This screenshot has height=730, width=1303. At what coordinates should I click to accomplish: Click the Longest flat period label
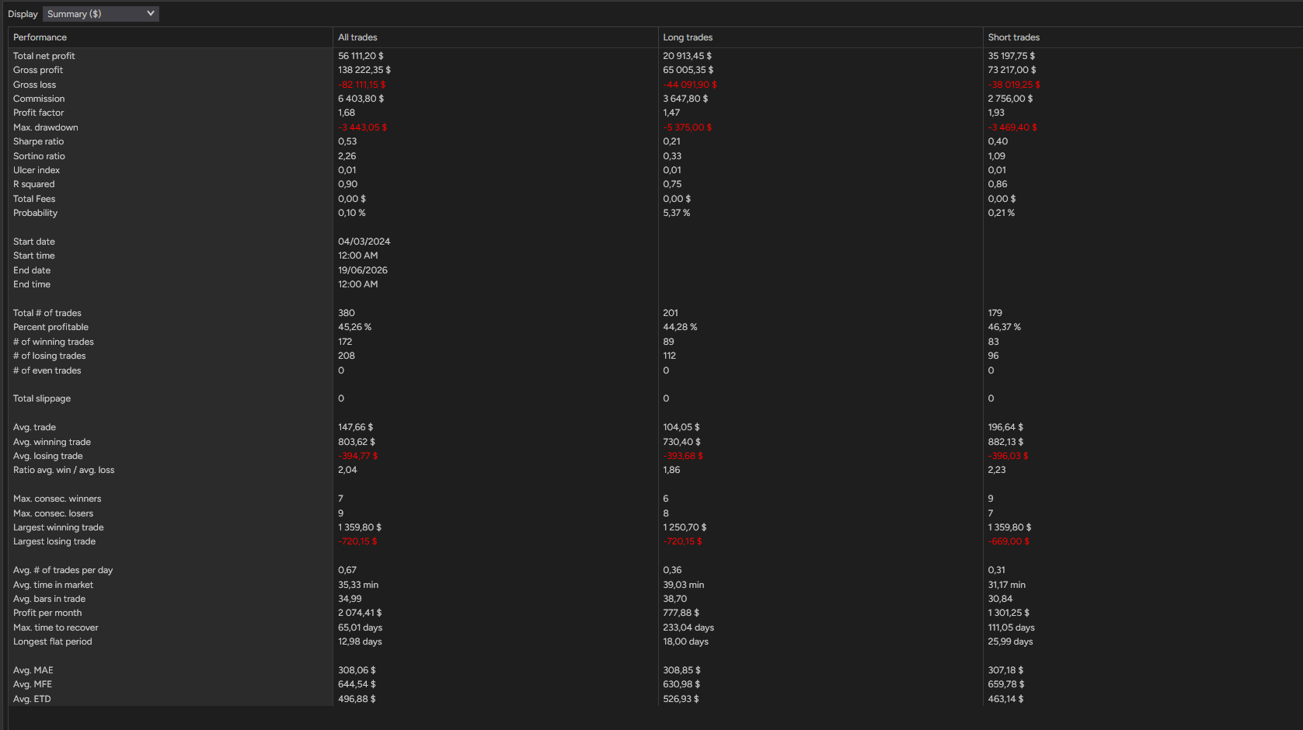(x=53, y=641)
